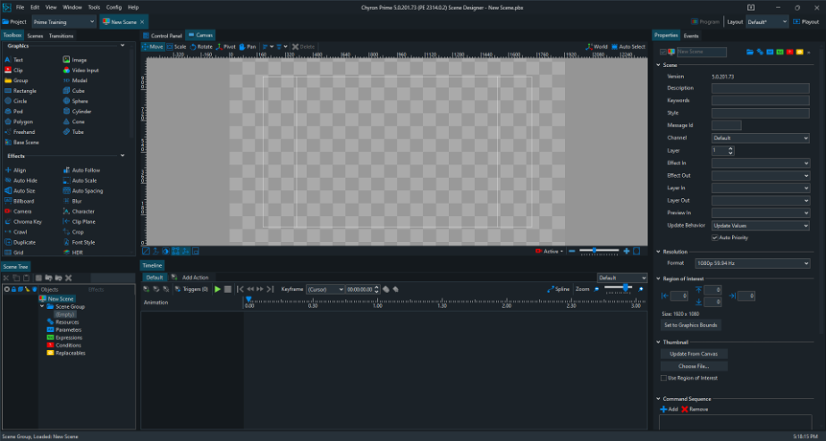Adjust the timeline Zoom slider
This screenshot has width=826, height=441.
pos(626,288)
